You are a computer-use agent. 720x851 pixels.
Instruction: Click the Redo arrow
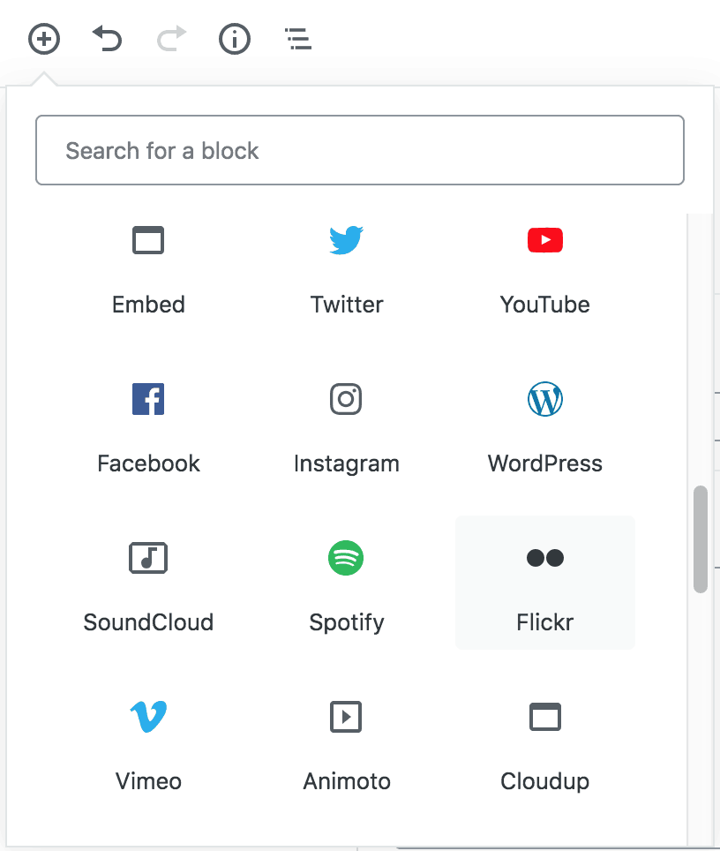(171, 39)
